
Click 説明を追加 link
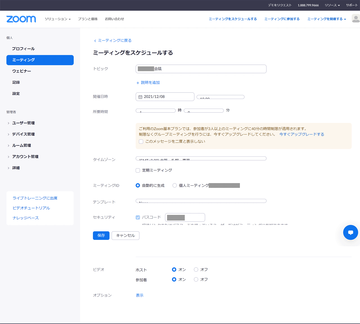pyautogui.click(x=150, y=83)
